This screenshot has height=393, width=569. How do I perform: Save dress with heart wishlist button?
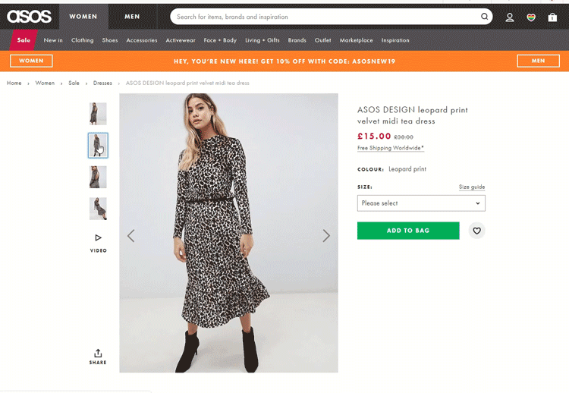click(x=476, y=231)
